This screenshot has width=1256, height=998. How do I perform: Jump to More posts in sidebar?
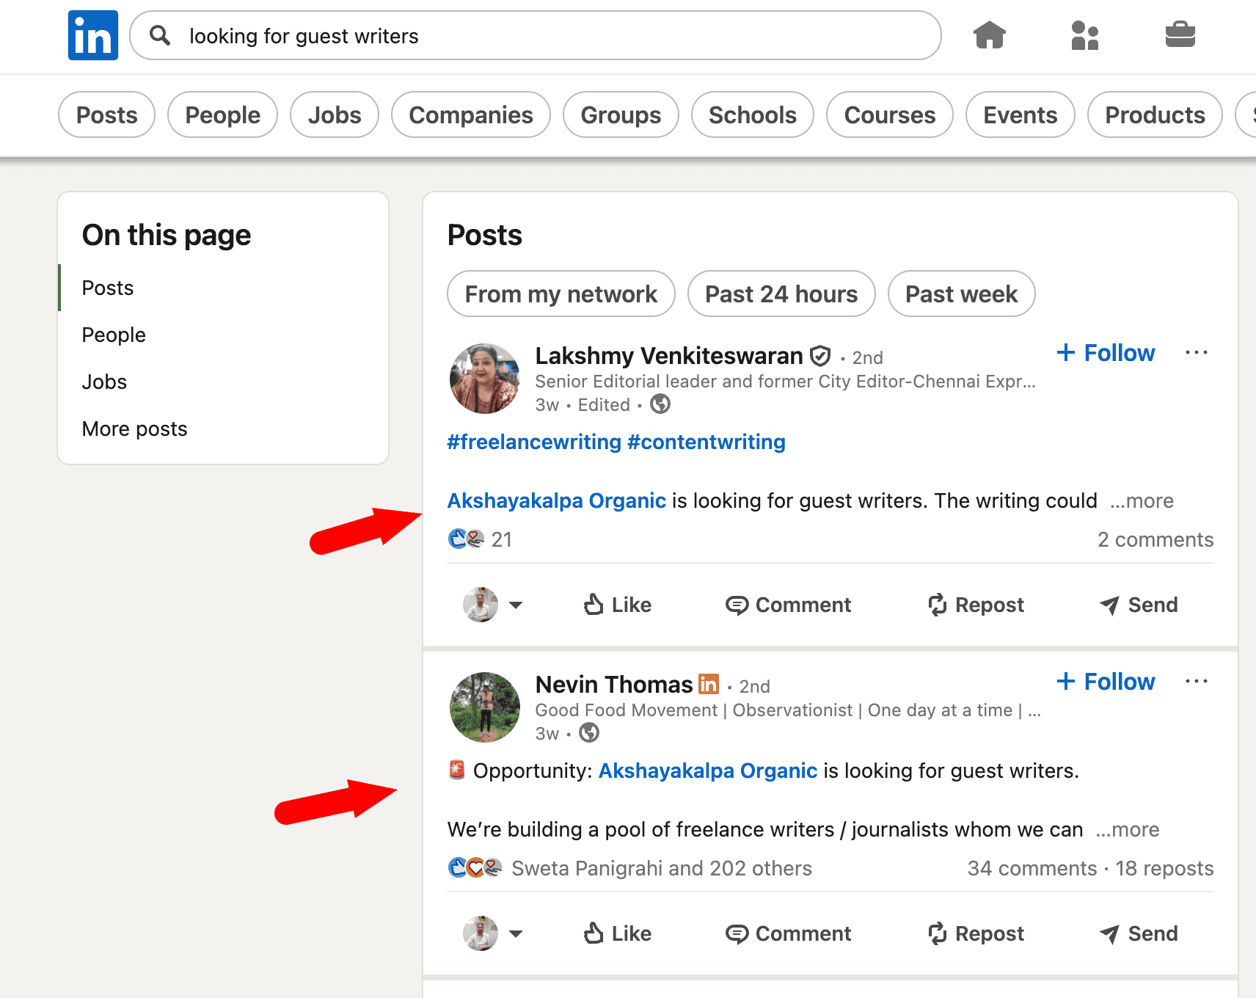[135, 429]
